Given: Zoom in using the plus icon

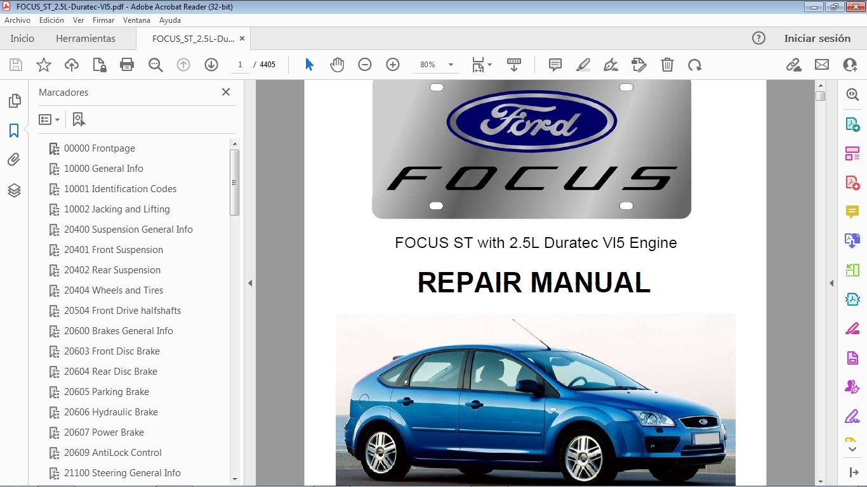Looking at the screenshot, I should [x=392, y=64].
